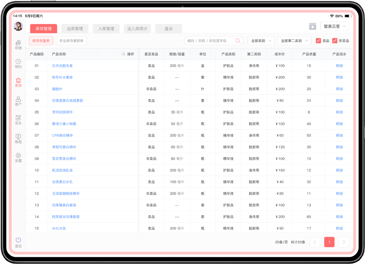Viewport: 365px width, 264px height.
Task: Click the 退出 power logout icon
Action: click(x=18, y=240)
